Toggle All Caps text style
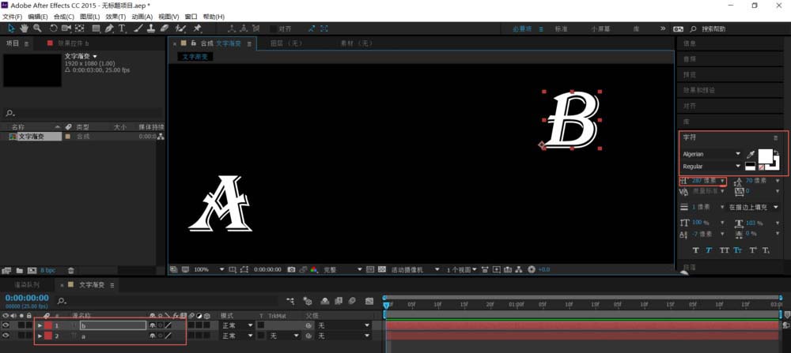This screenshot has width=791, height=353. point(725,250)
